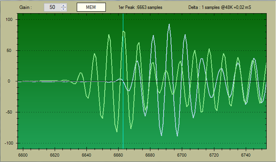276x162 pixels.
Task: Click the 6700 sample tick label
Action: pos(182,155)
